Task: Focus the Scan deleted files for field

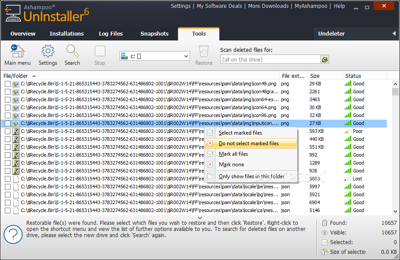Action: 270,59
